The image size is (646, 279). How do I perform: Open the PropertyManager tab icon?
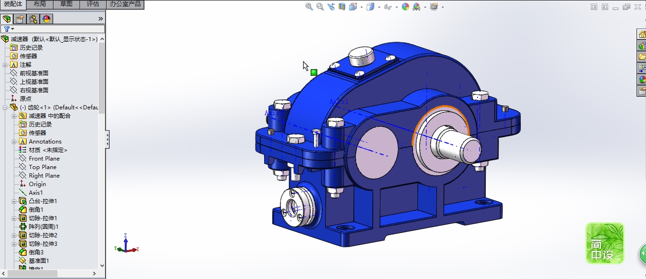(x=19, y=19)
